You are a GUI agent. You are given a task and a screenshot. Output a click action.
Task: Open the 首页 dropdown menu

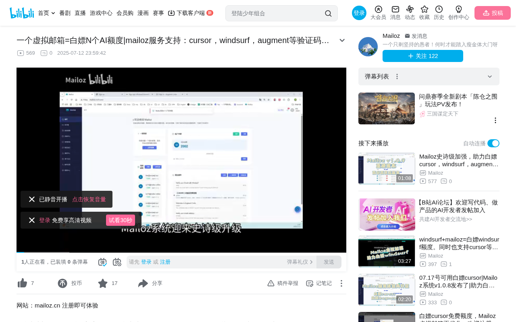pos(46,13)
